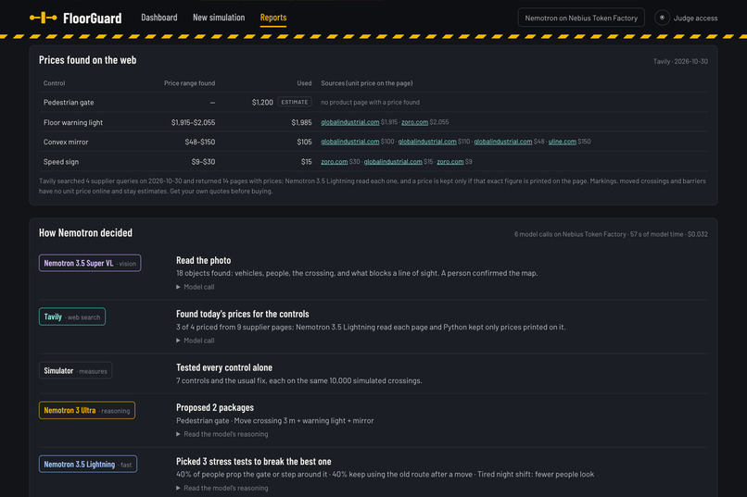Open globalindustrial.com link priced $15
747x497 pixels.
coord(393,162)
